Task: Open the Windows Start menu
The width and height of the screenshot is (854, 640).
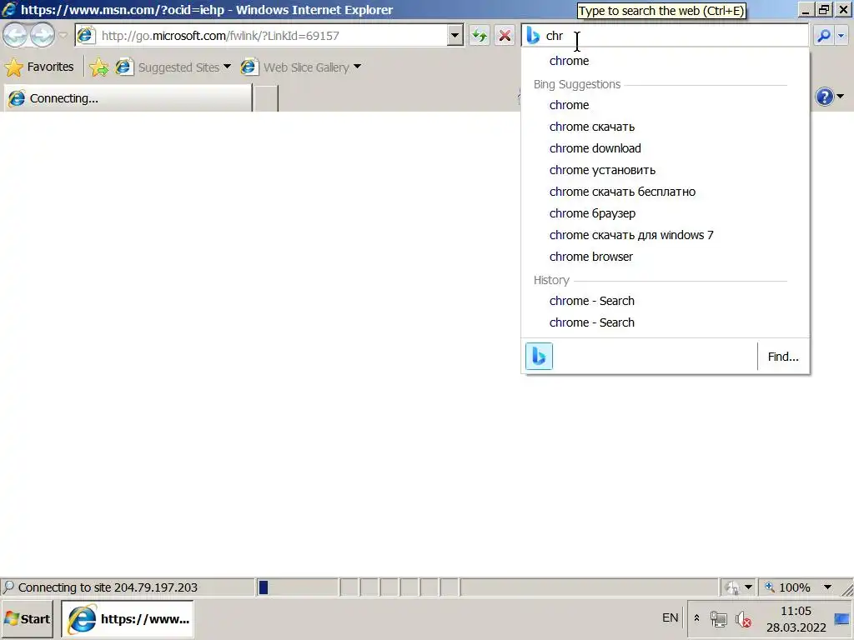Action: click(x=28, y=619)
